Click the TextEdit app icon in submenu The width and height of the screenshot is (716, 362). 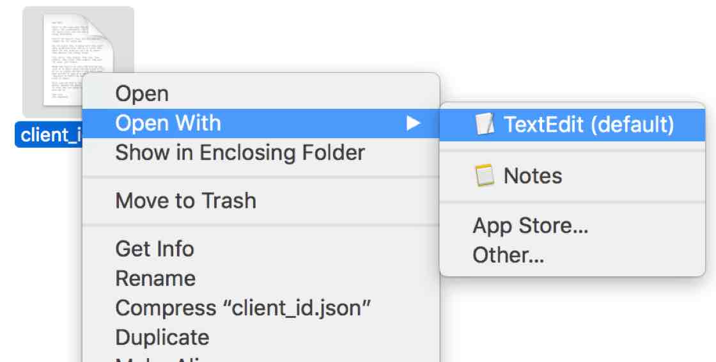(x=485, y=124)
